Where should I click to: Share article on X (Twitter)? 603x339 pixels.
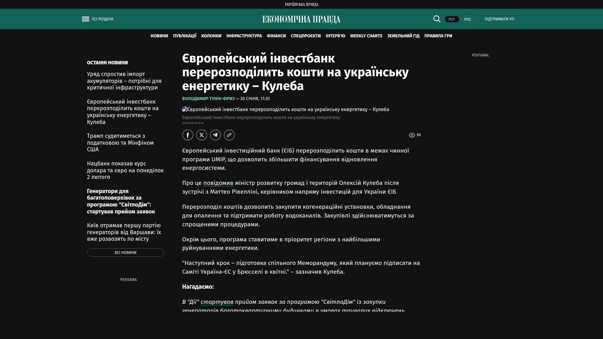point(202,135)
